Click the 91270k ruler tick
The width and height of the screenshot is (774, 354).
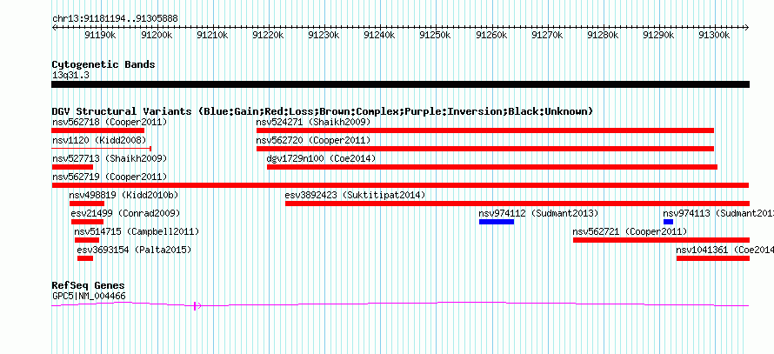pos(547,35)
